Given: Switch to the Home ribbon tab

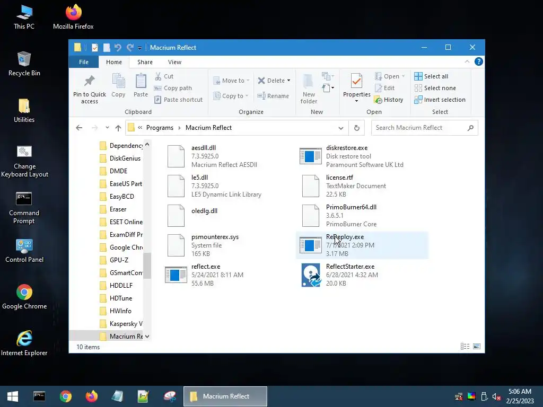Looking at the screenshot, I should [114, 62].
